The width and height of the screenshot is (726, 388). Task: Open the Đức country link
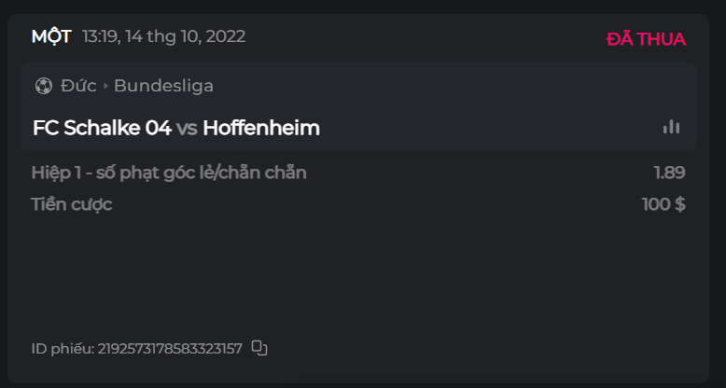(78, 86)
